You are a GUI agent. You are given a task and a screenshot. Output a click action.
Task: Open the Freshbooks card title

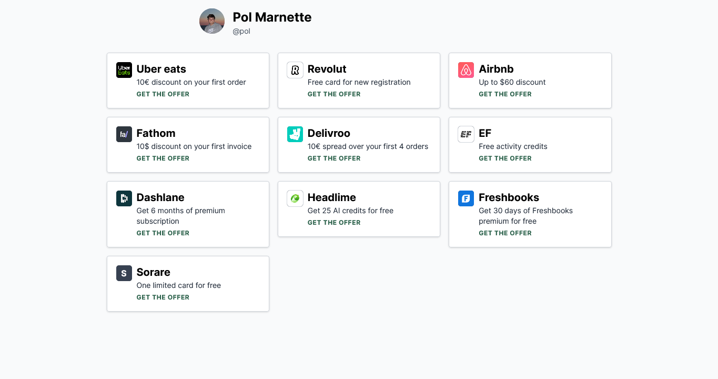pyautogui.click(x=509, y=197)
